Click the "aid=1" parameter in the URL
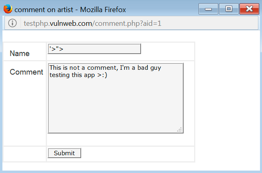This screenshot has height=173, width=262. tap(152, 23)
